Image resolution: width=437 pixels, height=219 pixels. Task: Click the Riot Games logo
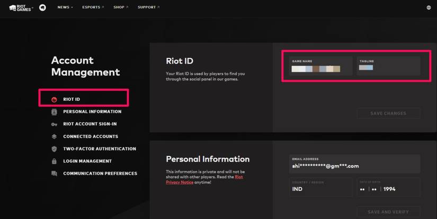tap(21, 7)
